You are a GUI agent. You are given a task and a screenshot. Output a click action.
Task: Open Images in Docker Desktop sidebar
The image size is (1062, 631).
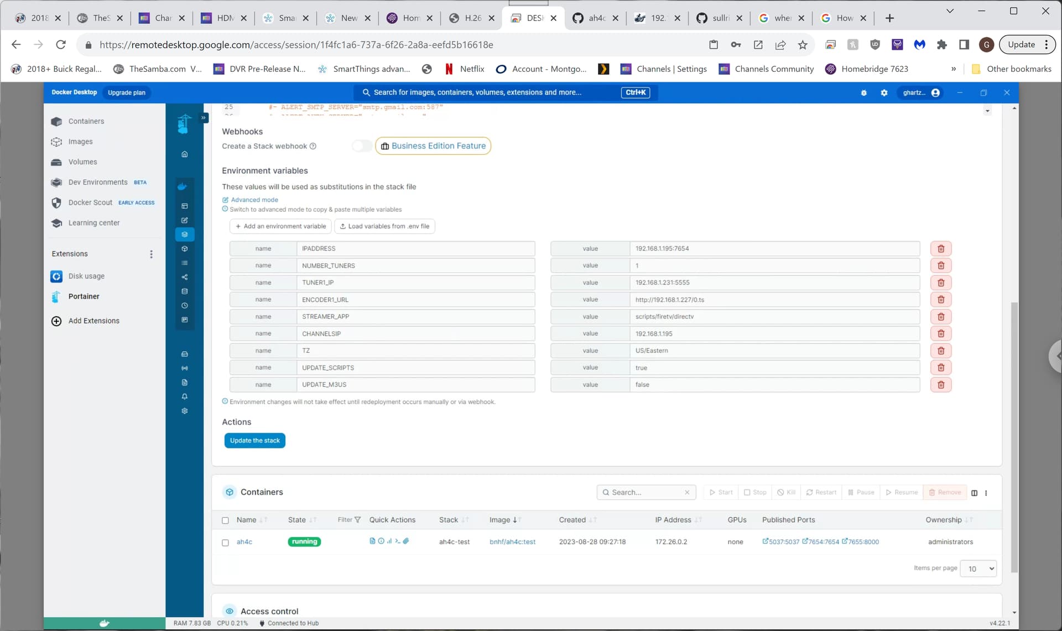(80, 142)
